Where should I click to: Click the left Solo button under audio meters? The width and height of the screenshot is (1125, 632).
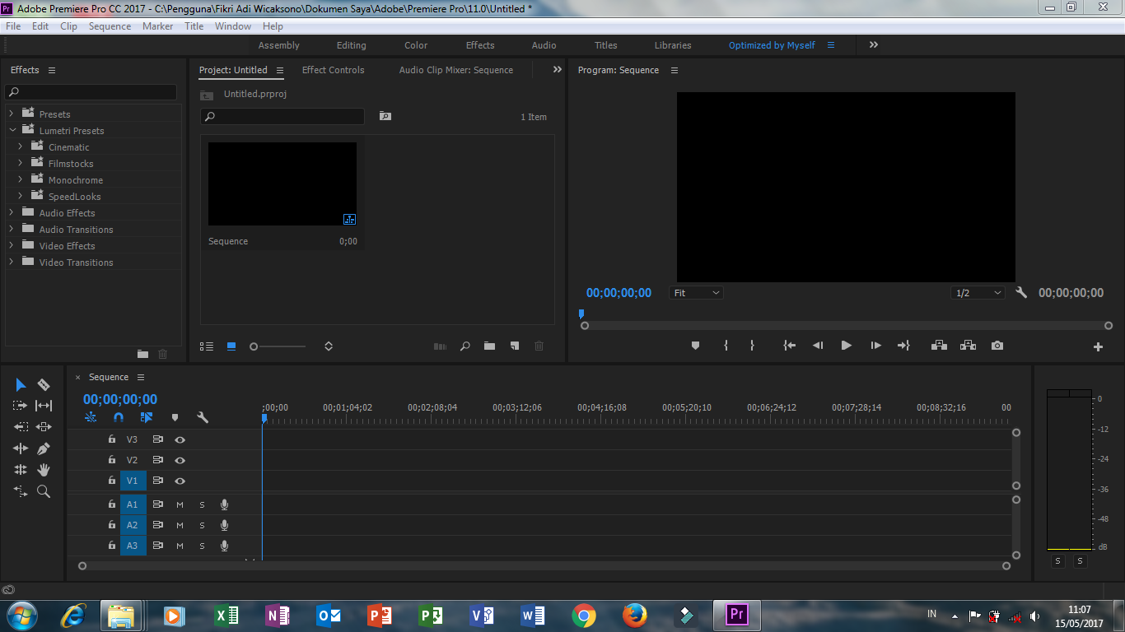tap(1057, 561)
